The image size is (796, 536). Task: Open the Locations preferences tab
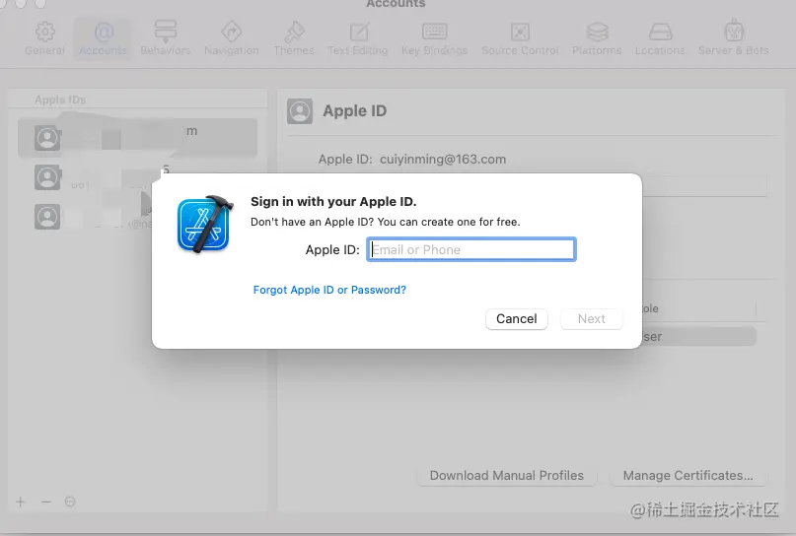tap(660, 38)
